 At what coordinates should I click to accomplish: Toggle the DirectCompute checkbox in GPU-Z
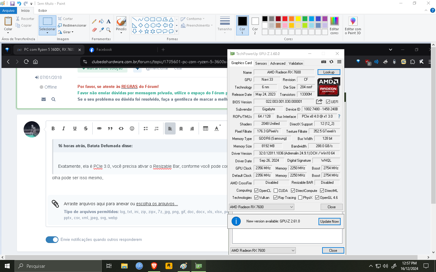pos(293,191)
